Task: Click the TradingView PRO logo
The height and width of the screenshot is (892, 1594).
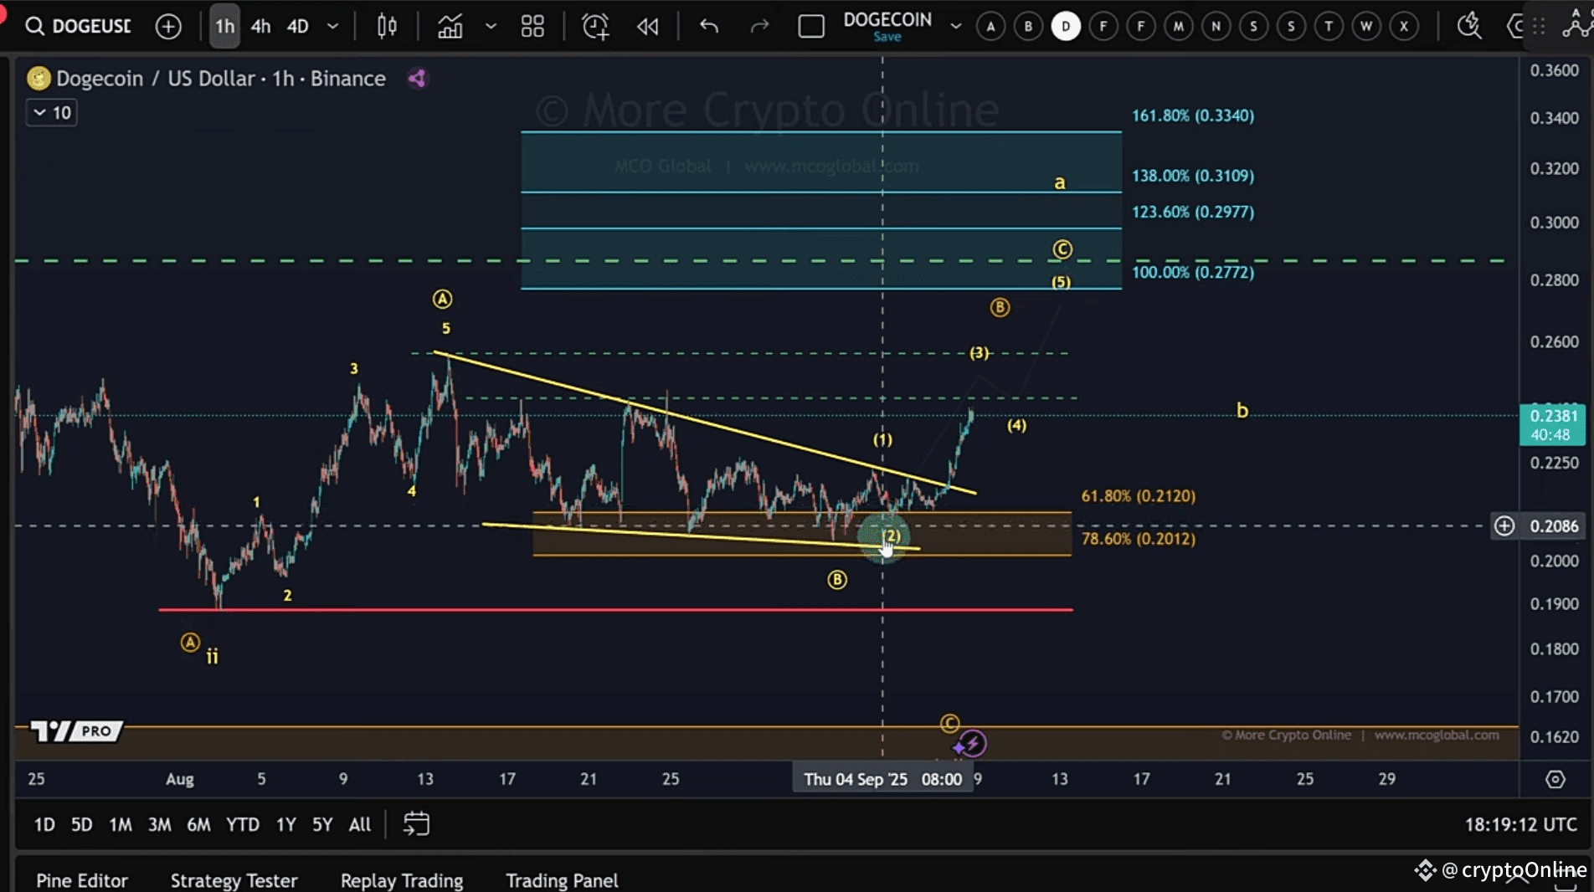Action: 76,731
